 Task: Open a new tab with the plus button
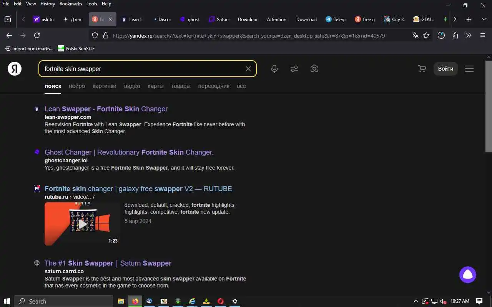click(469, 19)
